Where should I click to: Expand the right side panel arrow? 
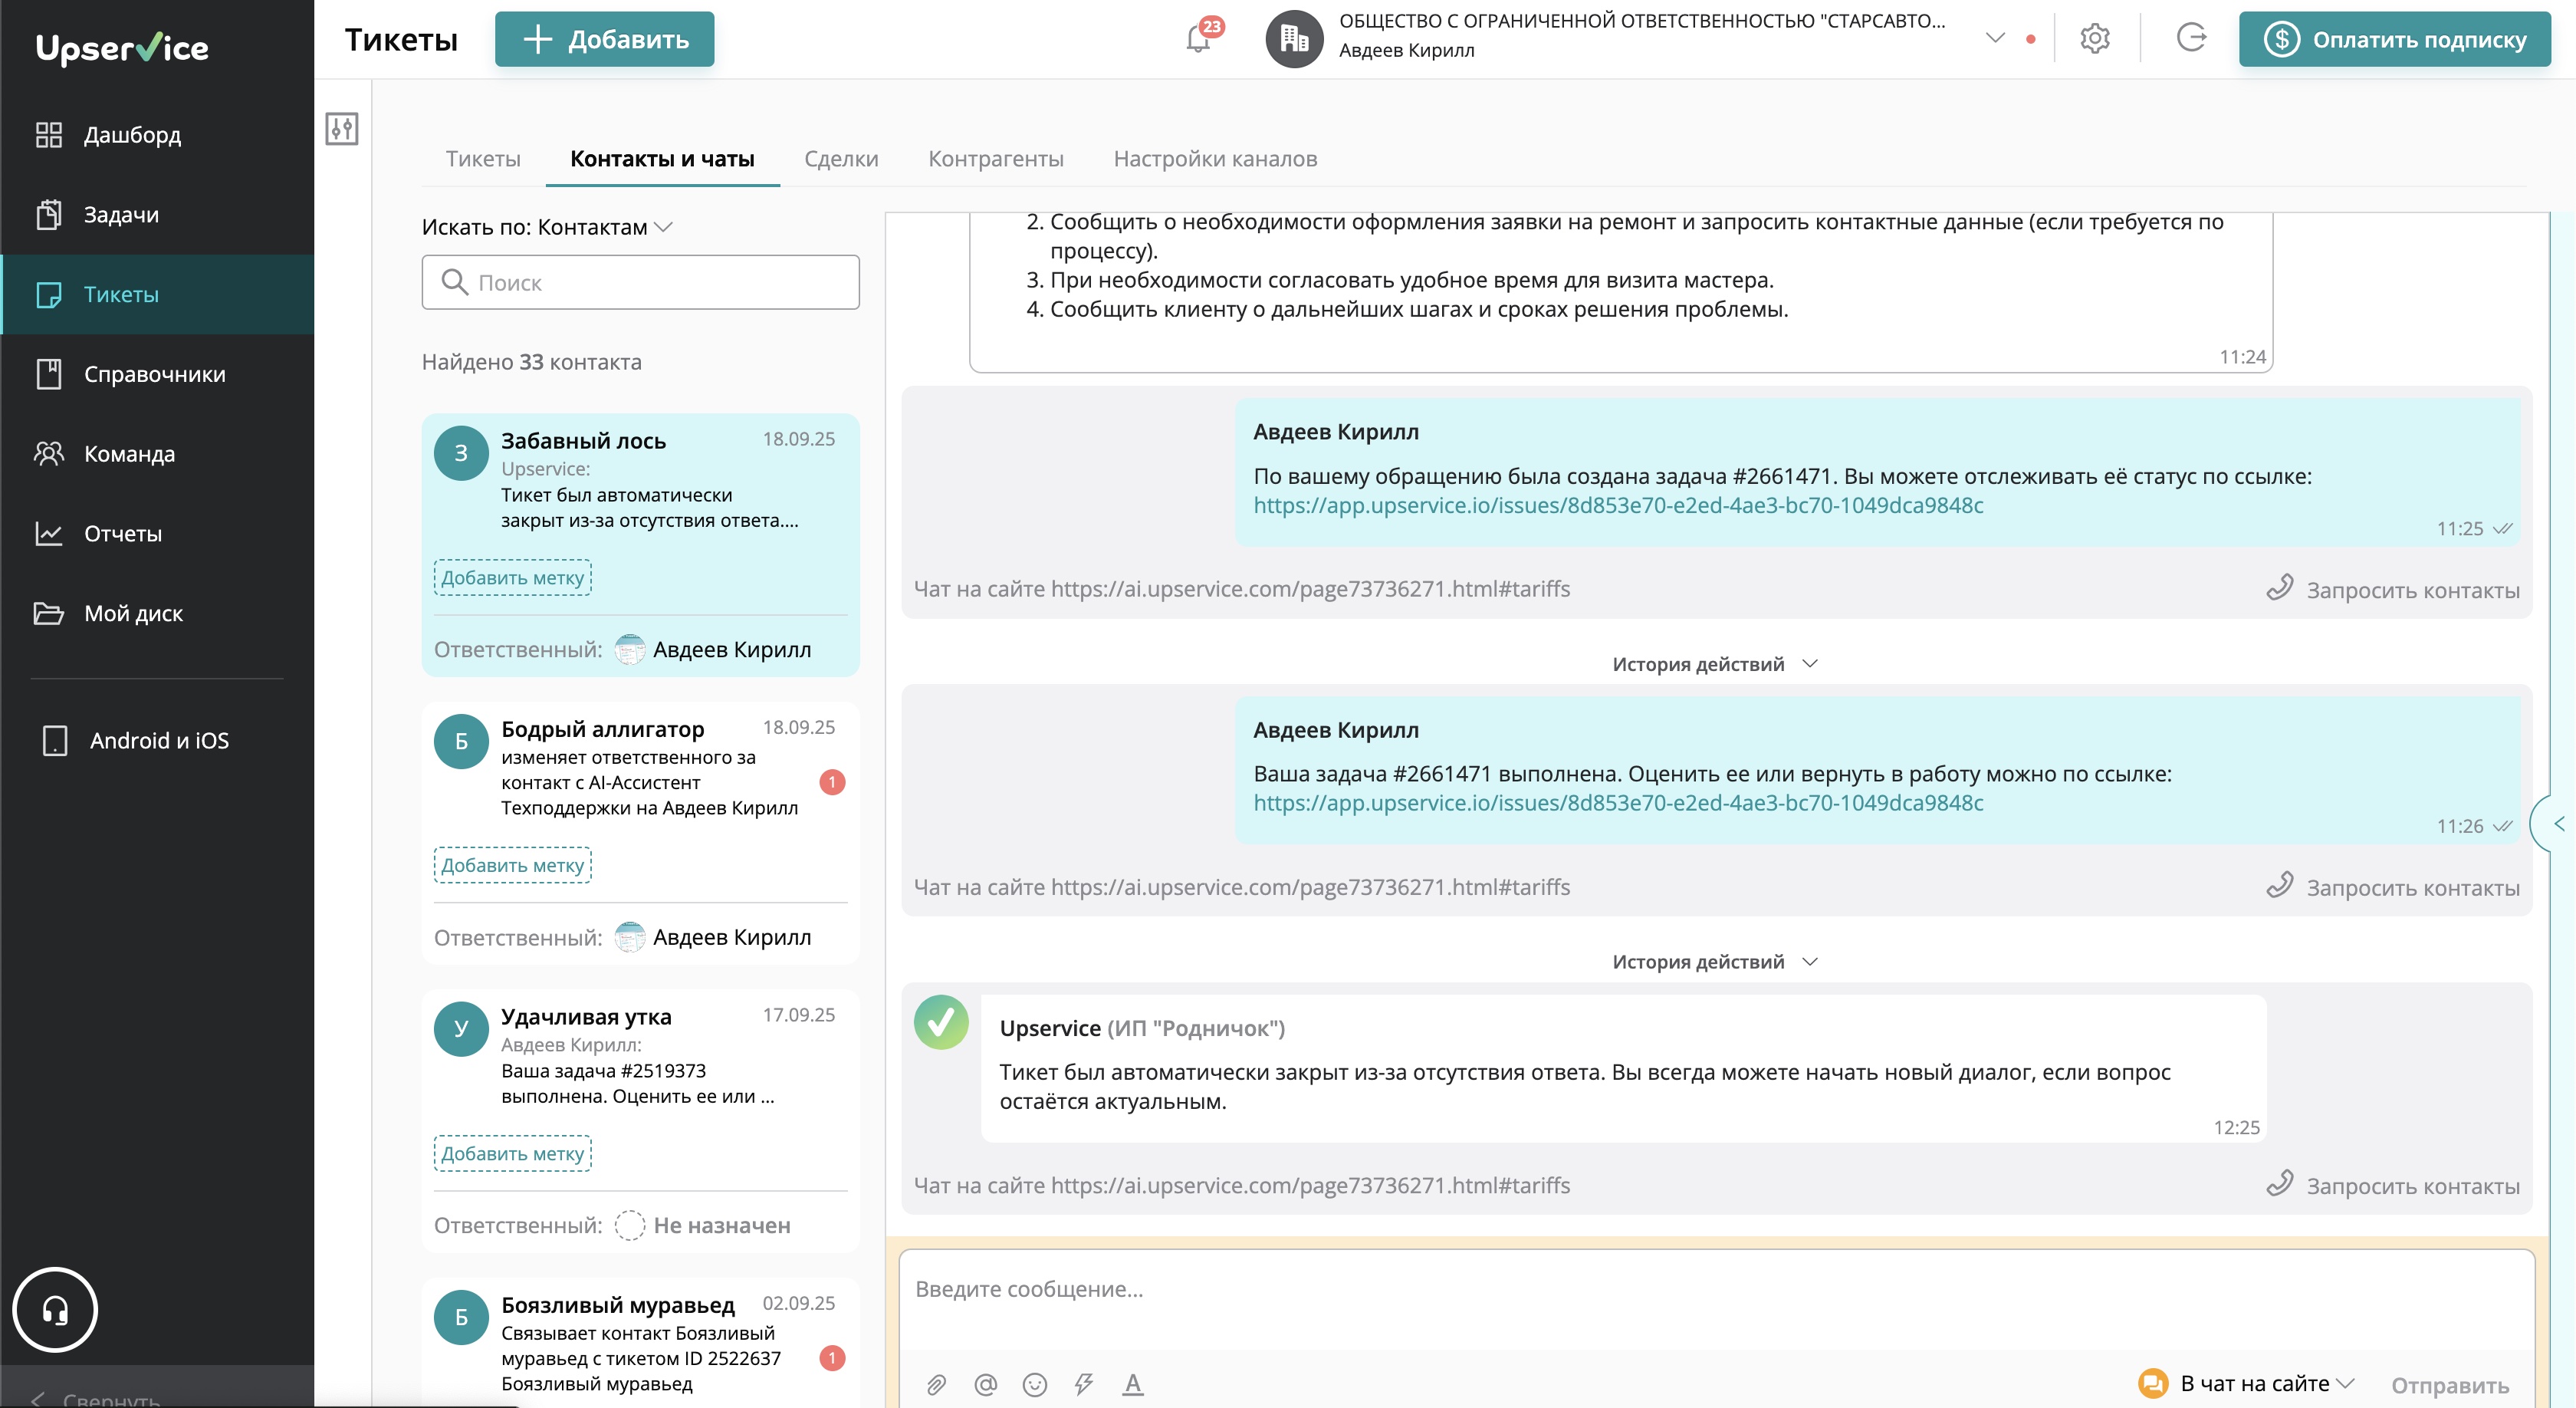(x=2557, y=824)
